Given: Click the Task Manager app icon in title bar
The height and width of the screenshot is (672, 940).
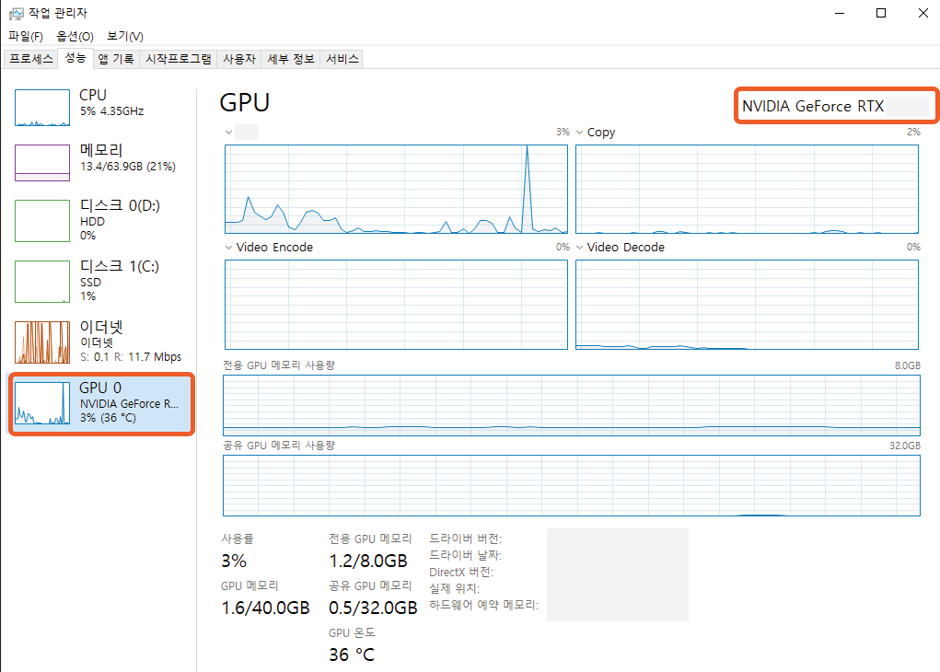Looking at the screenshot, I should pyautogui.click(x=17, y=13).
